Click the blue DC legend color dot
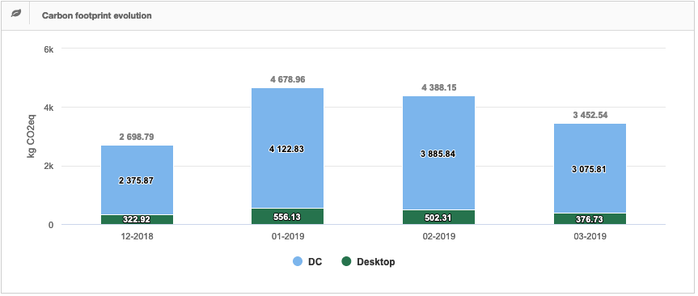698x296 pixels. [298, 262]
